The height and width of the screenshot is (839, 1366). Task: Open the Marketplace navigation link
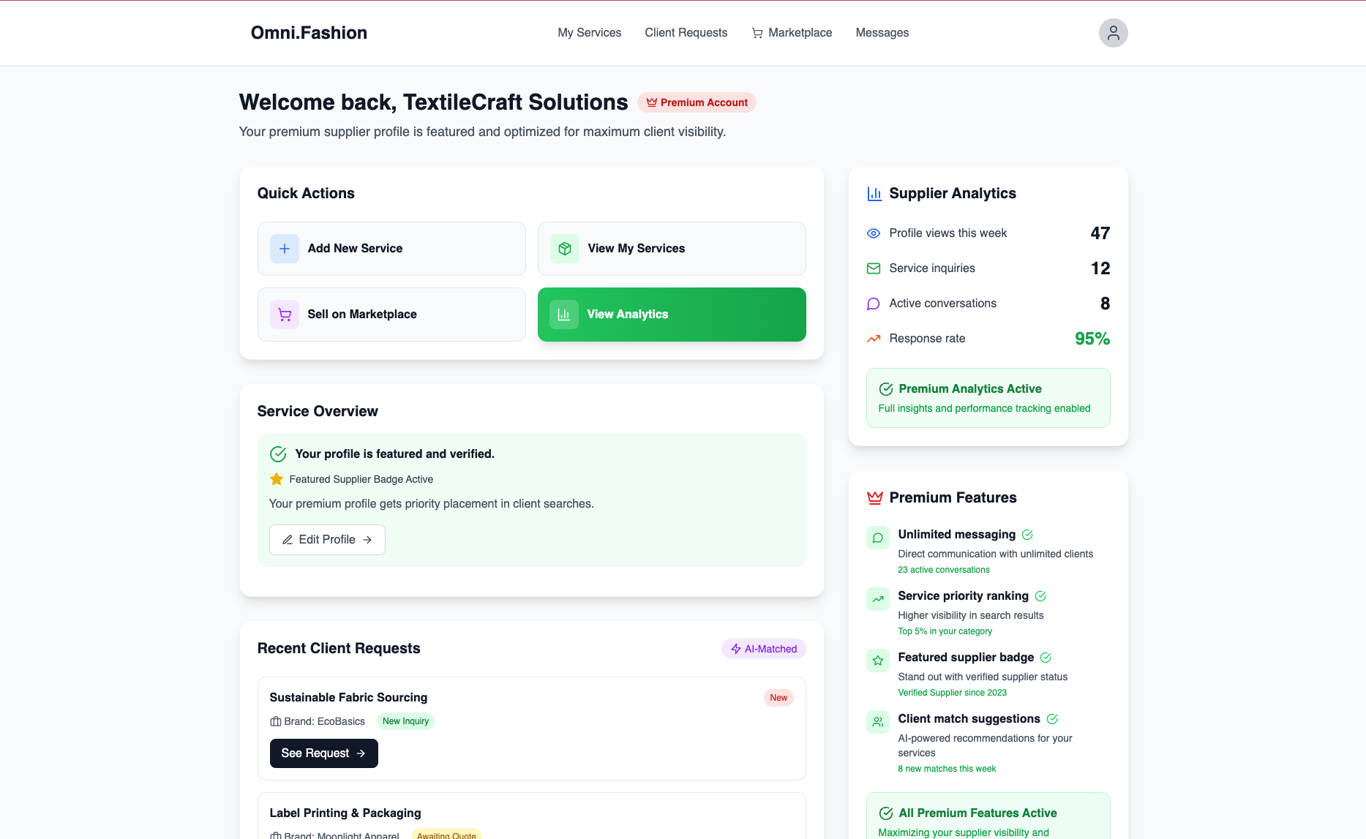pos(792,33)
